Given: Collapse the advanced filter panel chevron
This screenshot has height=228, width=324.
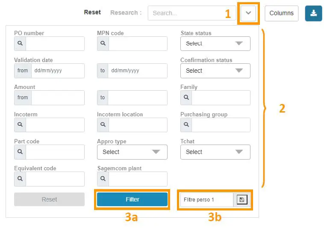Looking at the screenshot, I should [248, 13].
